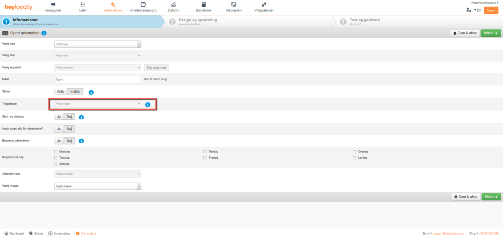
Task: Click the top Videre button
Action: (x=490, y=33)
